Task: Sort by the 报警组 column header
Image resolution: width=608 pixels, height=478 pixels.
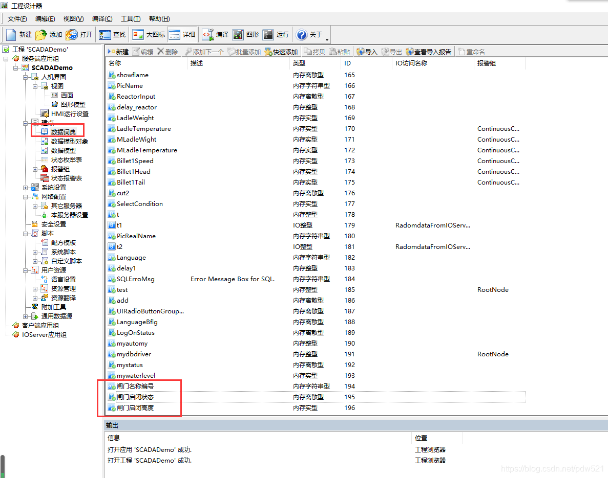Action: (499, 63)
